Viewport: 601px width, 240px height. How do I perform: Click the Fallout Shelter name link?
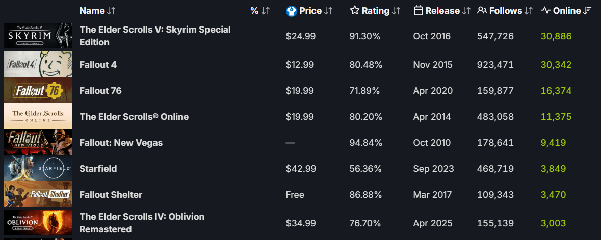[111, 195]
